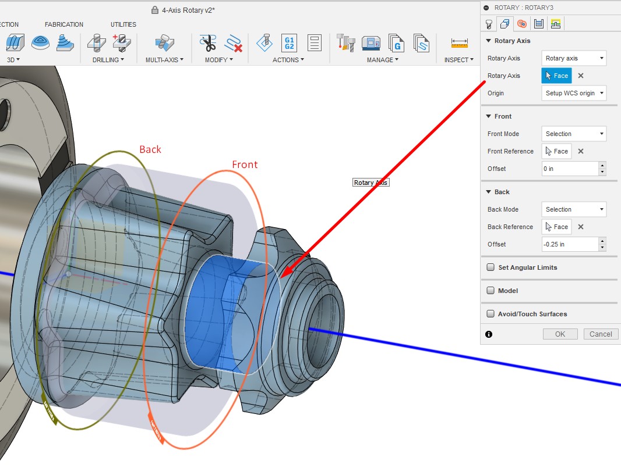The image size is (621, 475).
Task: Open the Rotary Axis type dropdown
Action: (x=574, y=58)
